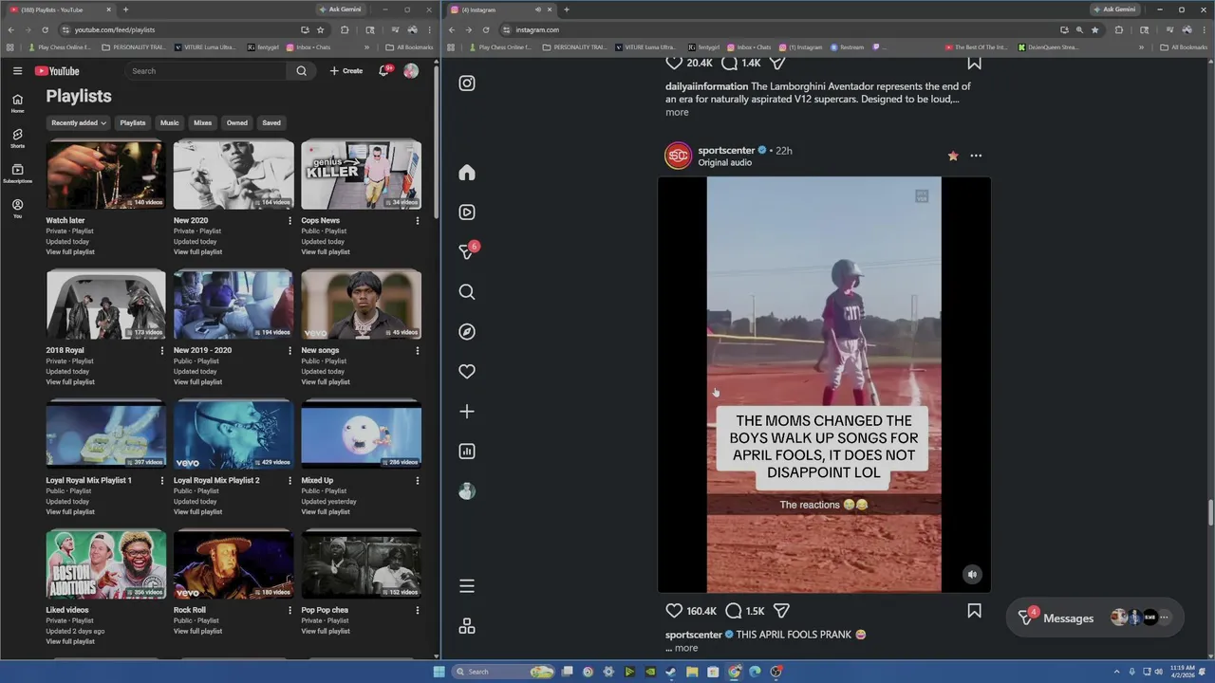Open Instagram Search icon
This screenshot has height=683, width=1215.
467,292
